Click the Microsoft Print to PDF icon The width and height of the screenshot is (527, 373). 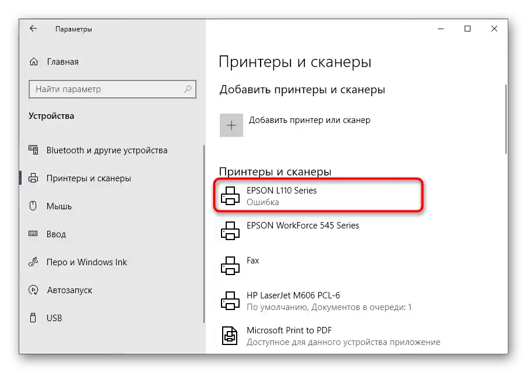[x=230, y=336]
